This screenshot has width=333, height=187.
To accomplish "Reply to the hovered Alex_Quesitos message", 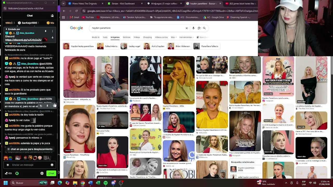I will pos(41,106).
